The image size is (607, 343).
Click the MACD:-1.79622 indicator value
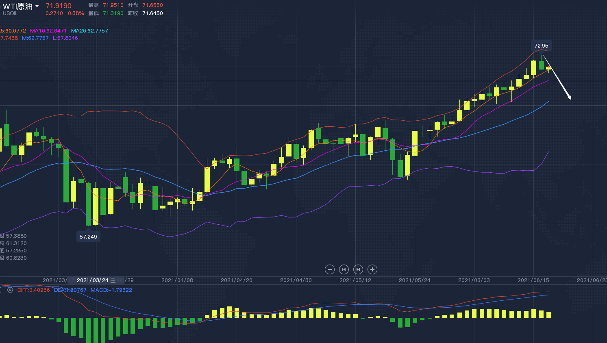click(111, 290)
